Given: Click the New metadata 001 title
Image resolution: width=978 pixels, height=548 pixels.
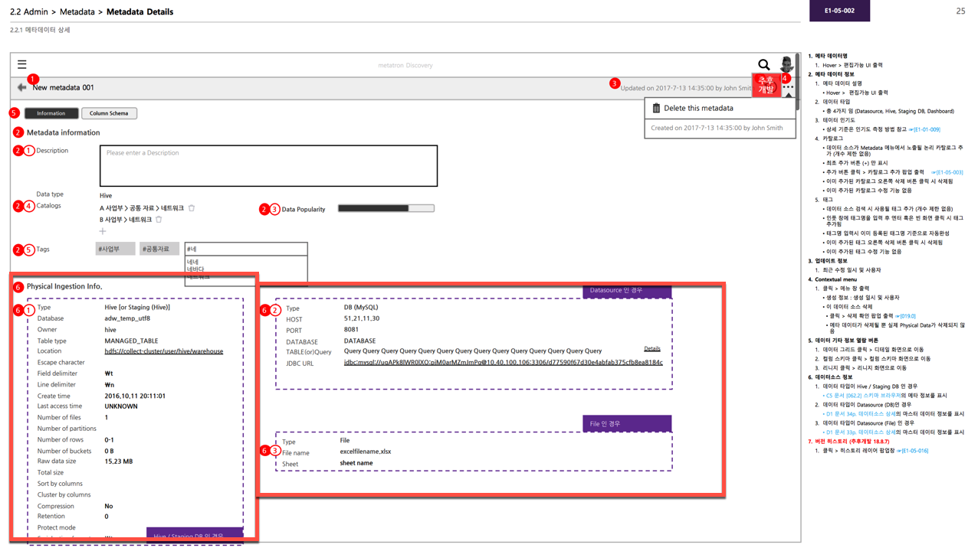Looking at the screenshot, I should [63, 88].
